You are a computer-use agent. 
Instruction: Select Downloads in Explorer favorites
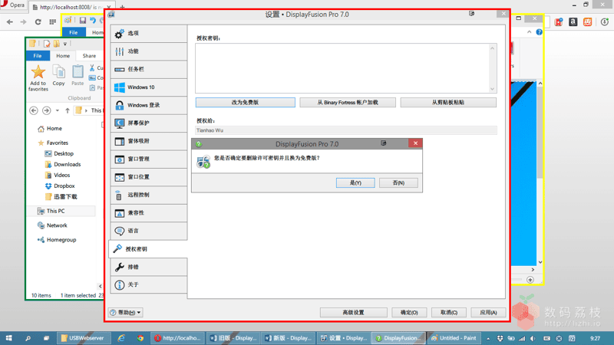[x=63, y=165]
